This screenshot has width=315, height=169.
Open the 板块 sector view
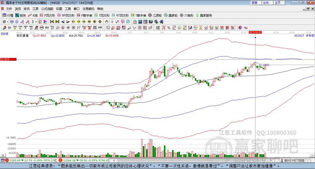[x=21, y=15]
